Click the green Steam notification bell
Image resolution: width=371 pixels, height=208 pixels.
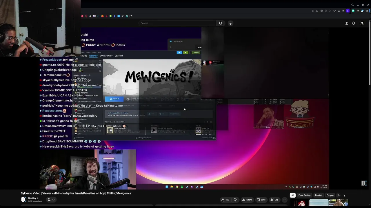pos(185,53)
